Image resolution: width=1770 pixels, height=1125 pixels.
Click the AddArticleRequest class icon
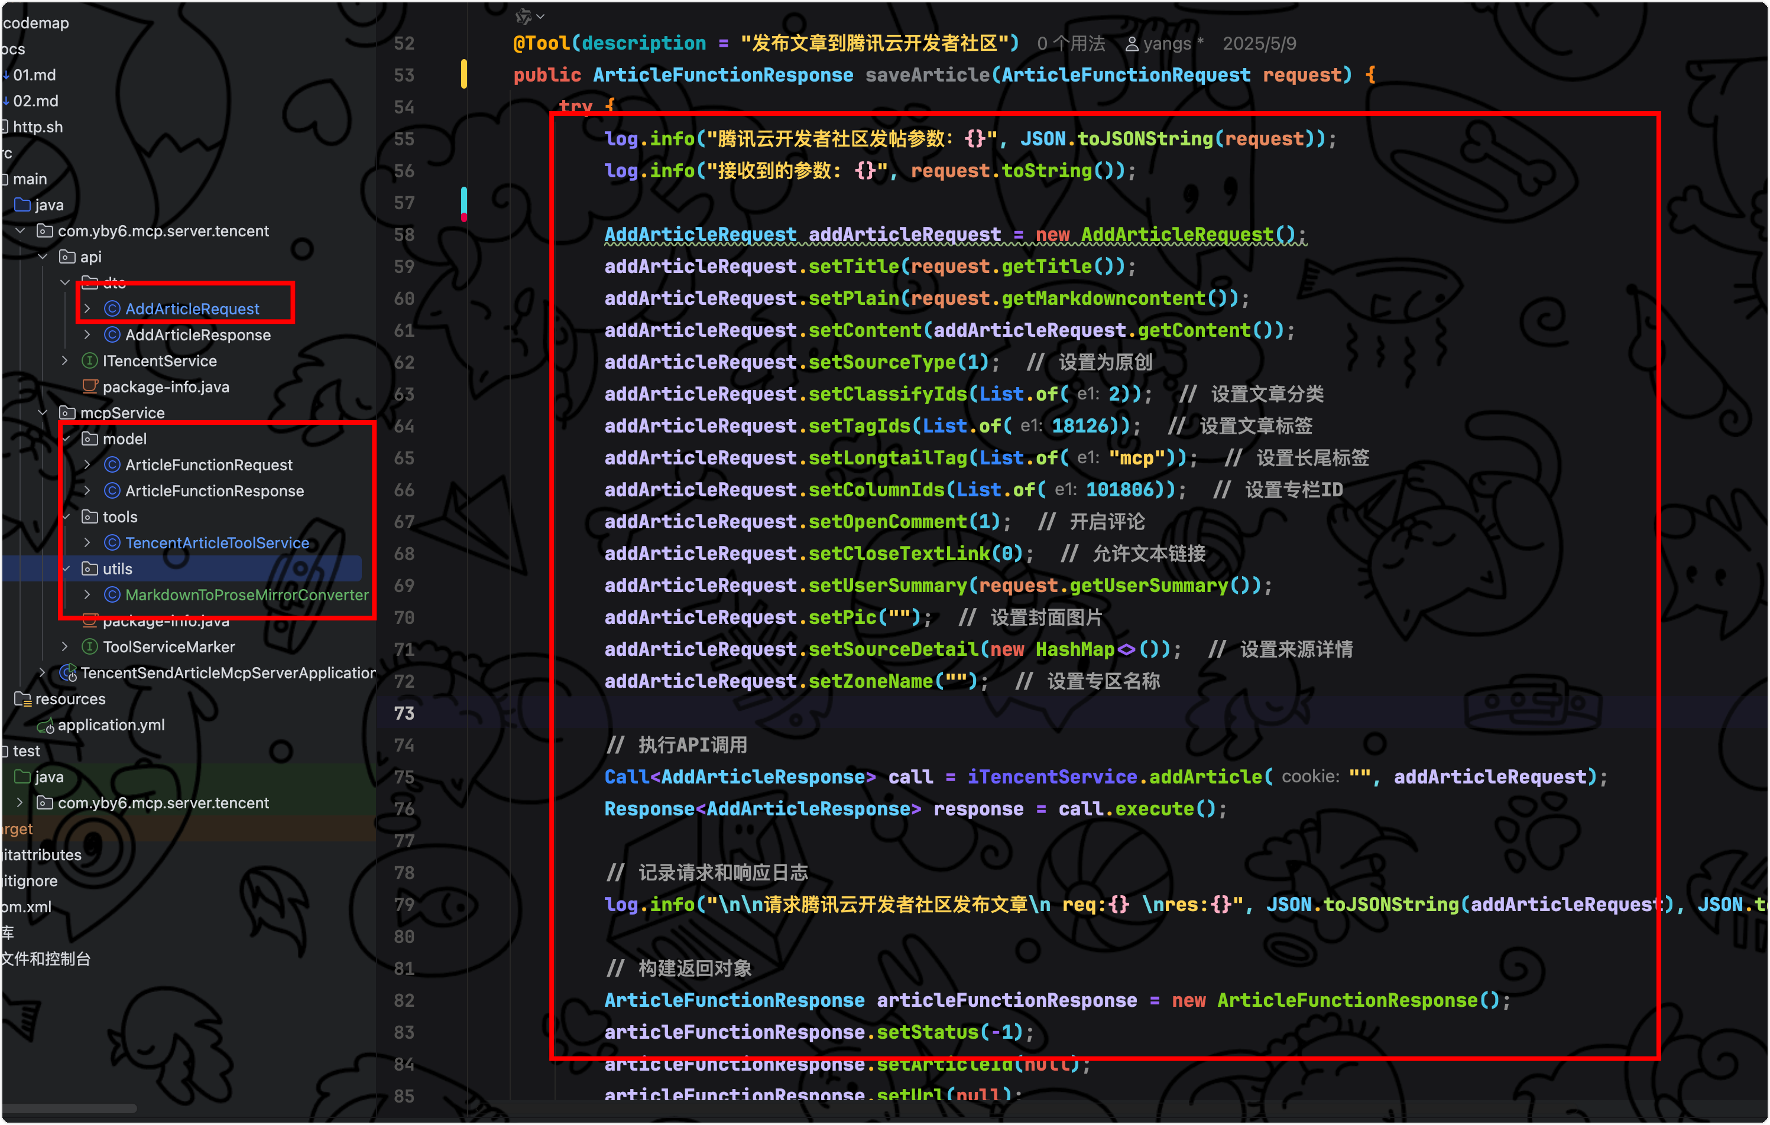(x=112, y=308)
